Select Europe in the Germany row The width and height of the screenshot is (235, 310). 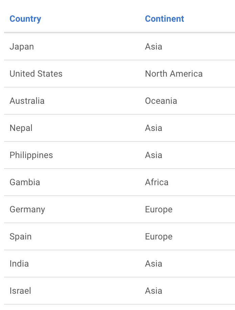coord(159,209)
